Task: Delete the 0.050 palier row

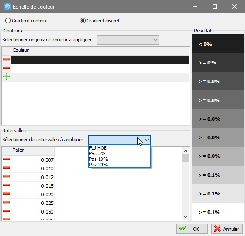Action: (x=6, y=211)
